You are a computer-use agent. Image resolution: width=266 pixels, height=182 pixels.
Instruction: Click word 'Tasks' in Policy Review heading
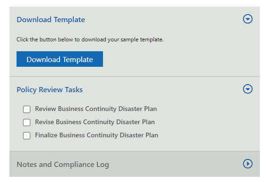(x=74, y=90)
